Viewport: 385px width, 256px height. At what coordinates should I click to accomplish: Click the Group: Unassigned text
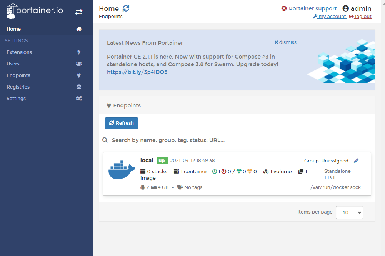pos(326,161)
